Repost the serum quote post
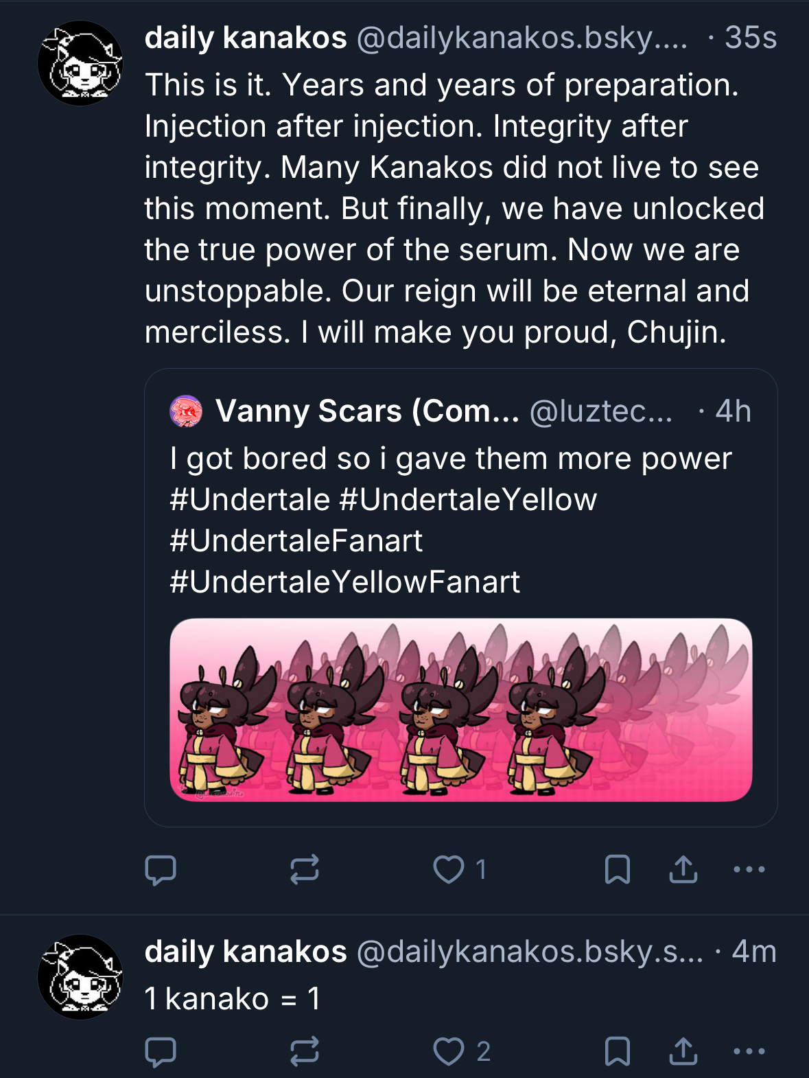This screenshot has height=1078, width=809. (x=304, y=870)
